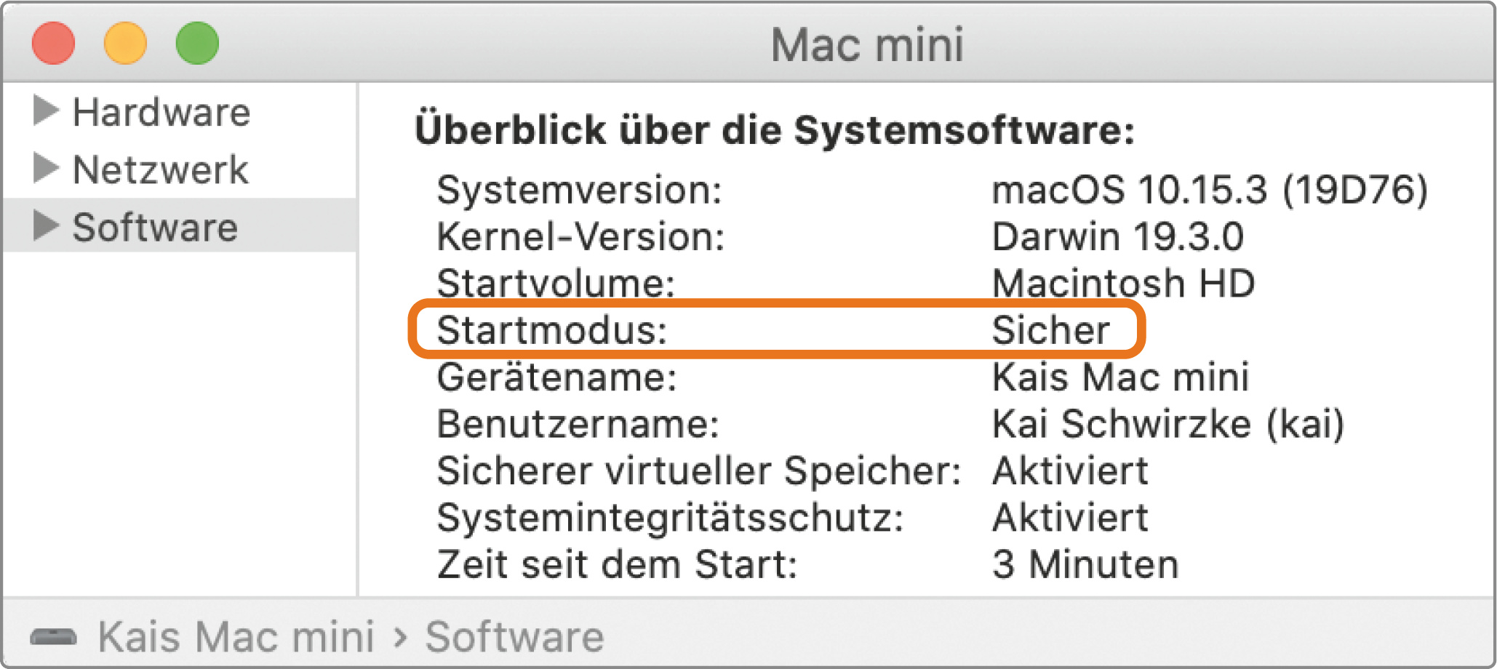Expand the Netzwerk disclosure triangle
This screenshot has width=1497, height=669.
coord(46,169)
